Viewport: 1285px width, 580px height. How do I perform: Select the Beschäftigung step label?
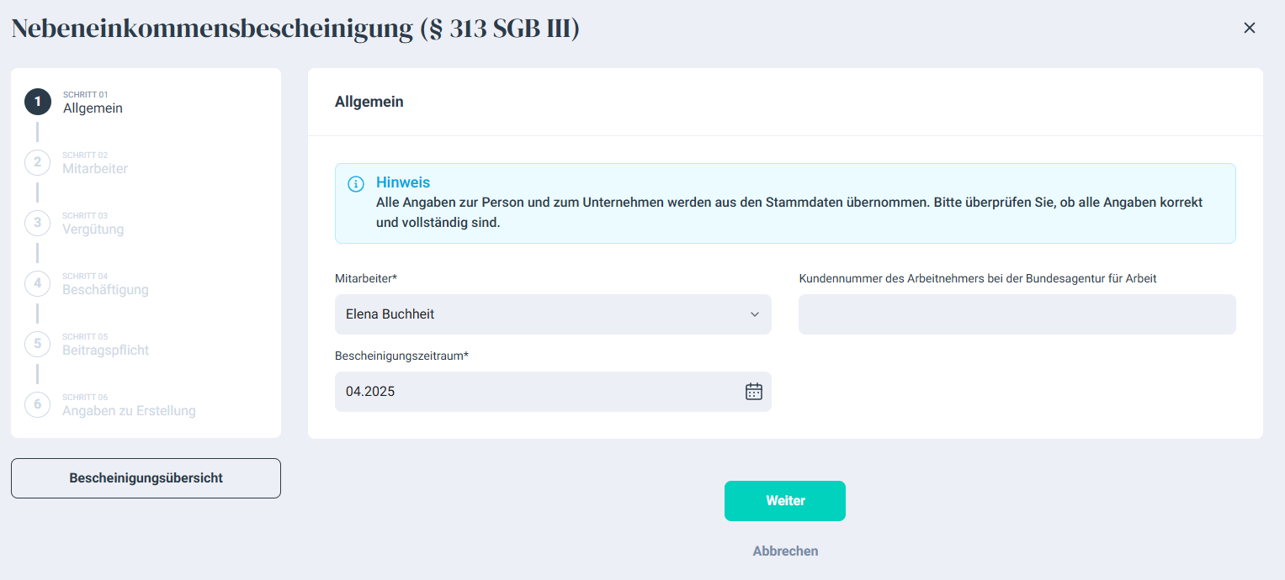point(105,290)
